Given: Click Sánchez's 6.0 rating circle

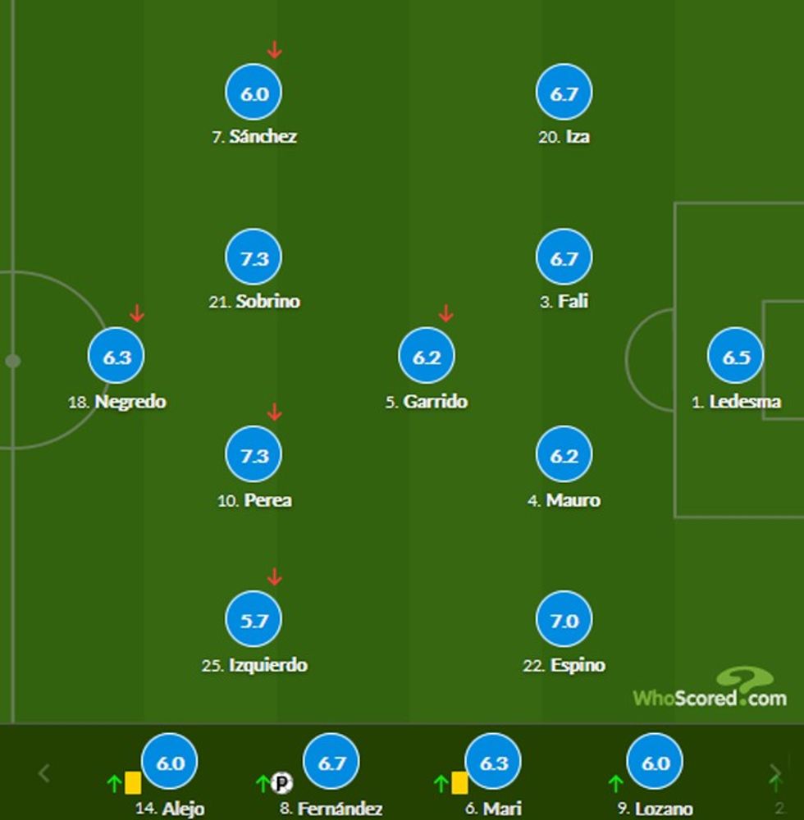Looking at the screenshot, I should tap(254, 93).
